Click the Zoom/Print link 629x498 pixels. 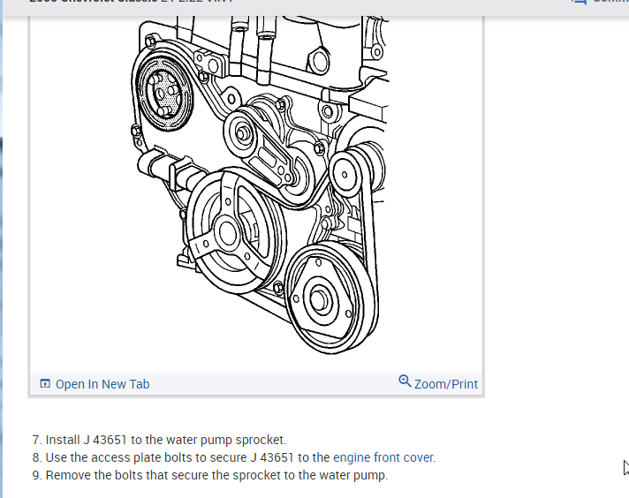(x=445, y=384)
